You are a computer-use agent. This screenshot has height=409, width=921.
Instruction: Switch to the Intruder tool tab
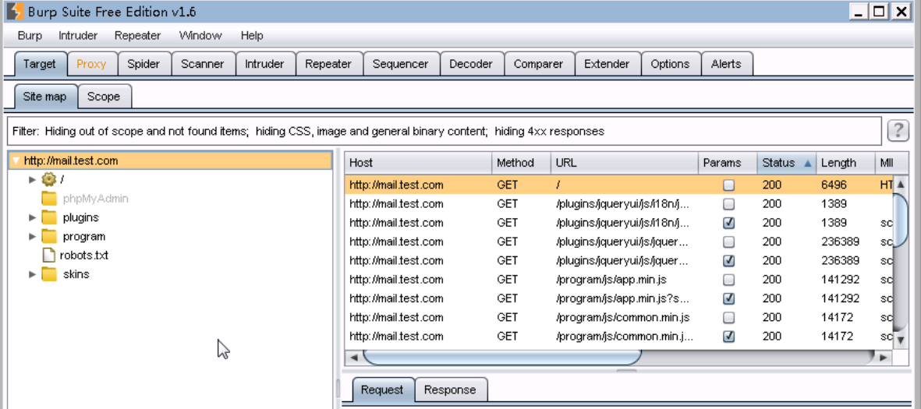click(265, 64)
